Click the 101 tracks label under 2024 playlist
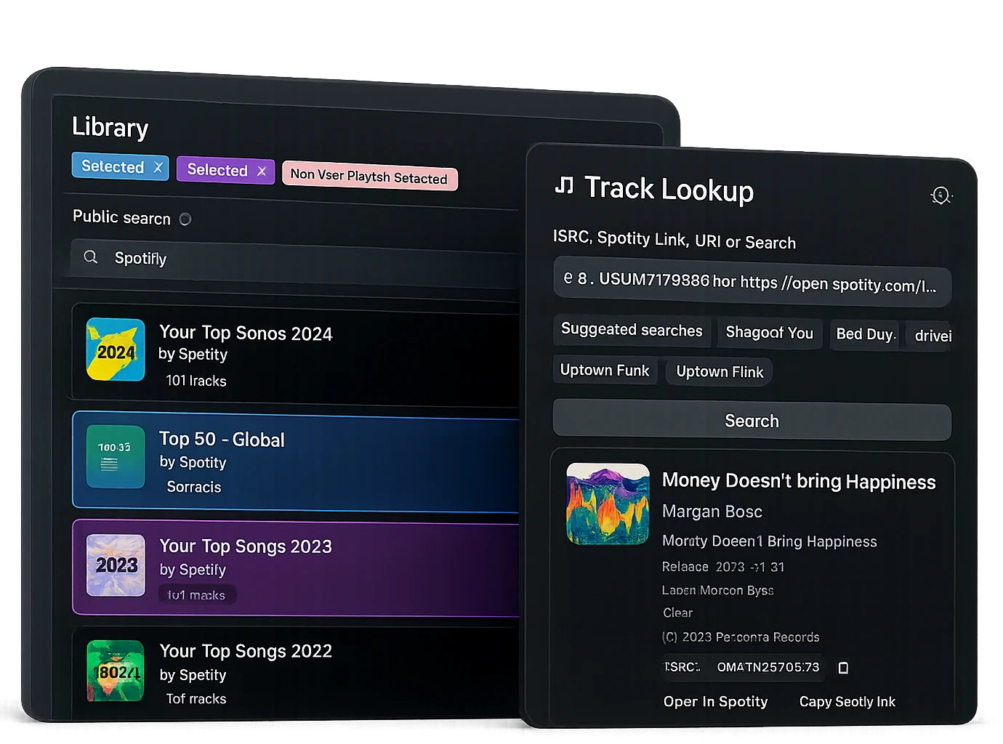The width and height of the screenshot is (1003, 744). click(x=196, y=381)
